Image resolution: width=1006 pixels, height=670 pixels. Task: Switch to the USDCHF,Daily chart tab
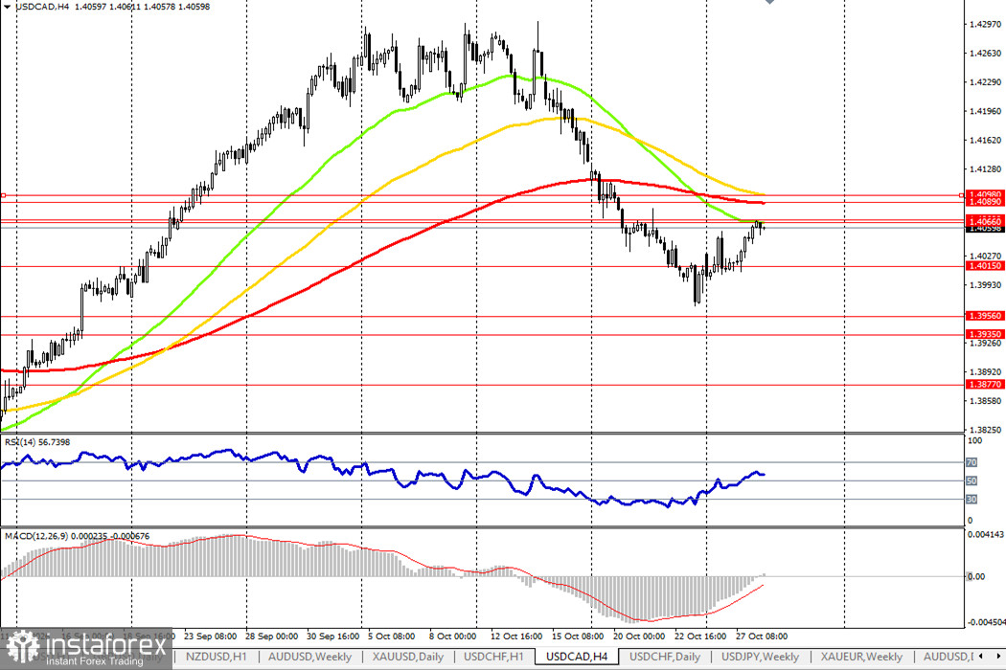(x=665, y=657)
